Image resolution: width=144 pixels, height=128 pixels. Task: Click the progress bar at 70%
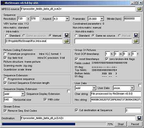54,124
